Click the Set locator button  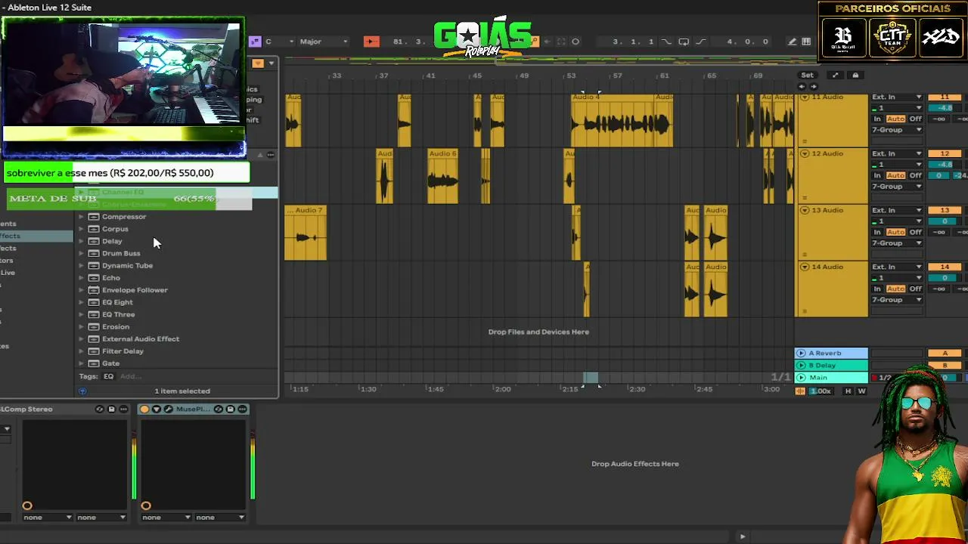click(x=807, y=76)
